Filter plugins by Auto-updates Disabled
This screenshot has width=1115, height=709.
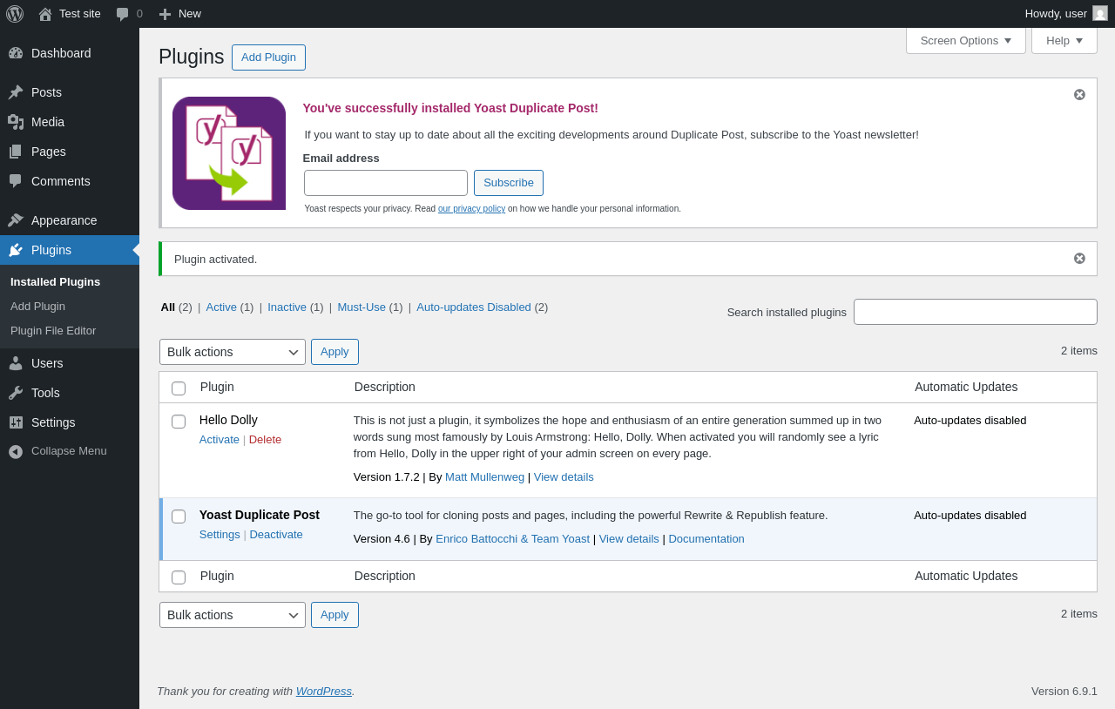point(474,307)
